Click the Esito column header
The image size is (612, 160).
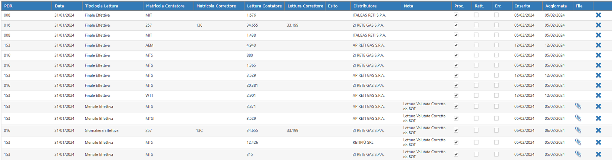pos(333,6)
